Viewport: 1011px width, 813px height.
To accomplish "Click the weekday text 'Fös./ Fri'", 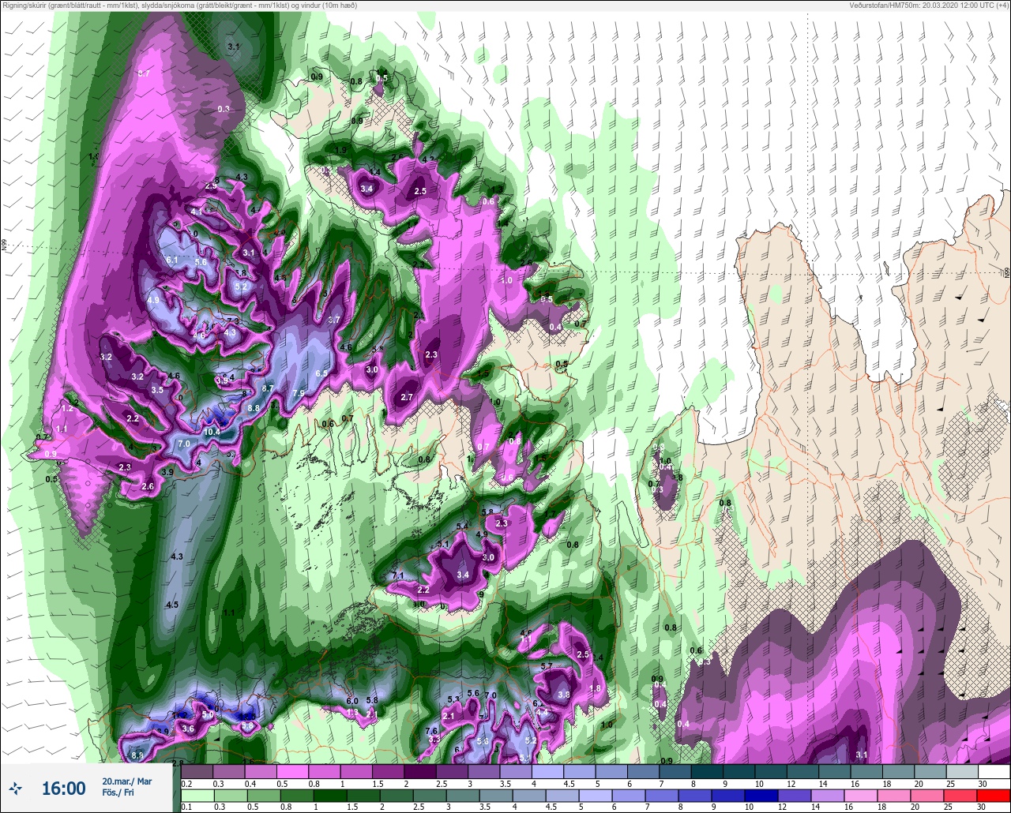I will [118, 792].
